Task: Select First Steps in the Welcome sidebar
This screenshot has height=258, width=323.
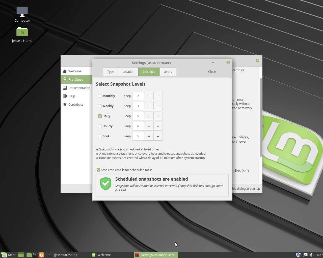Action: (x=76, y=80)
